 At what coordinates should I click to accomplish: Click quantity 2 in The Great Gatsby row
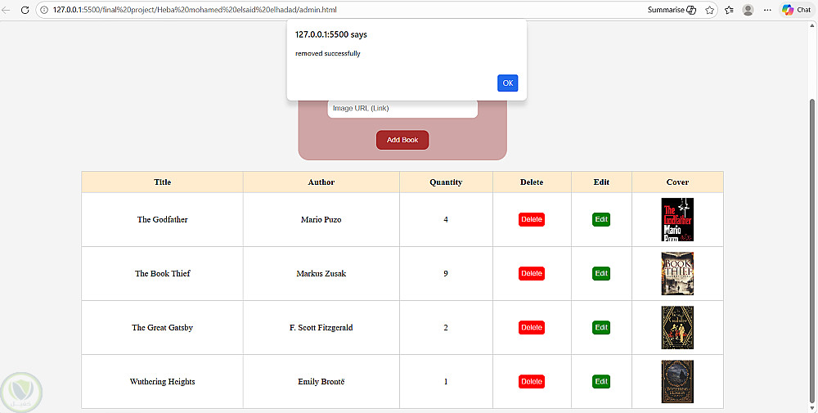446,327
